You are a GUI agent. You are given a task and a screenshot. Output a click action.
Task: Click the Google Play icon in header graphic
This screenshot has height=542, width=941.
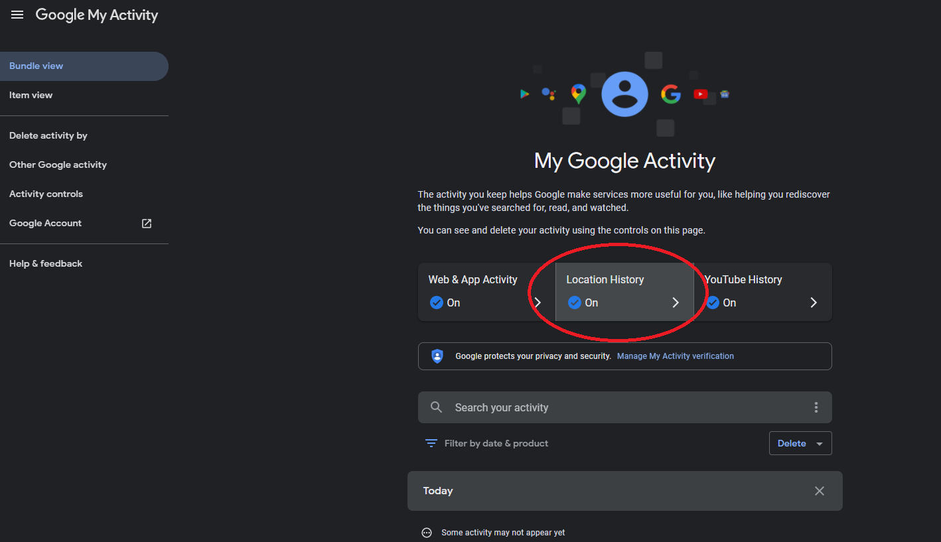click(524, 94)
